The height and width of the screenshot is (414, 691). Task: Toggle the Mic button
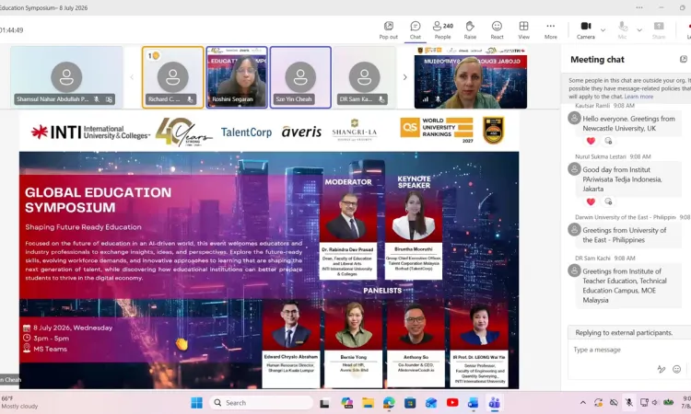click(622, 30)
